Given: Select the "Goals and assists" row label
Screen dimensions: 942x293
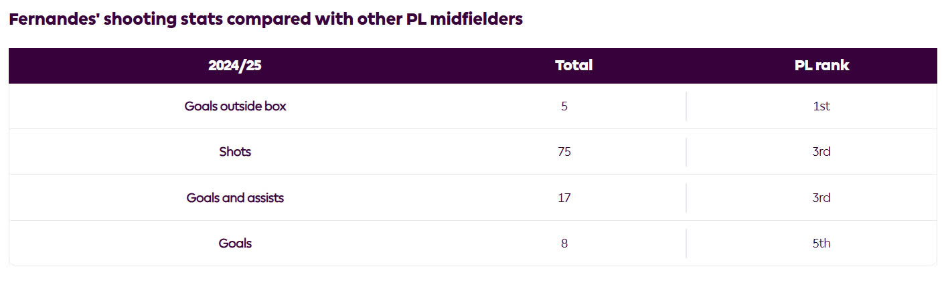Looking at the screenshot, I should 235,198.
